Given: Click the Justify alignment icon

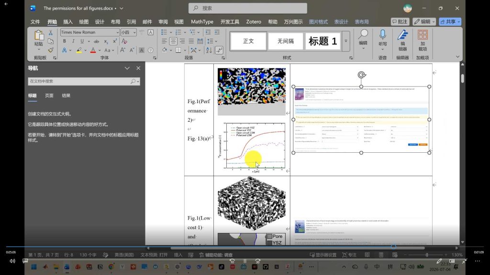Looking at the screenshot, I should coord(191,41).
